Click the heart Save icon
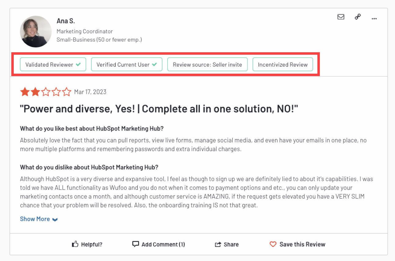395x261 pixels. [273, 244]
